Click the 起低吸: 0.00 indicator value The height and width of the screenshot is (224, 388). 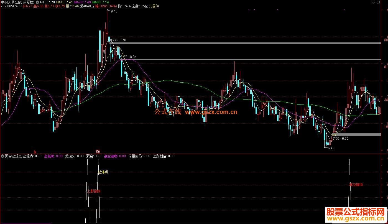[x=53, y=156]
